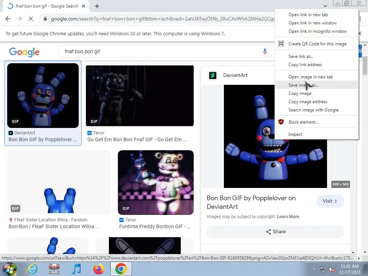
Task: Click the Funtime Freddy Tenor thumbnail
Action: 156,182
